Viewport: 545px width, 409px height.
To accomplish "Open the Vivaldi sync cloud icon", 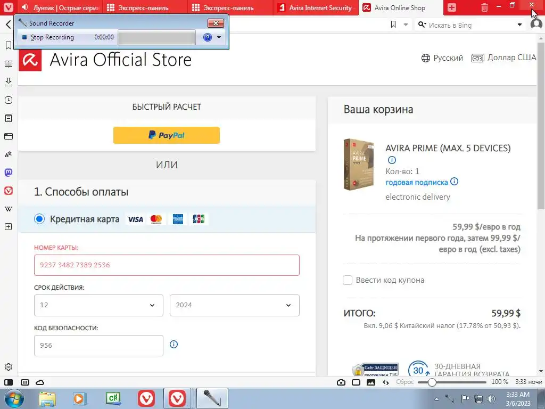I will coord(40,382).
